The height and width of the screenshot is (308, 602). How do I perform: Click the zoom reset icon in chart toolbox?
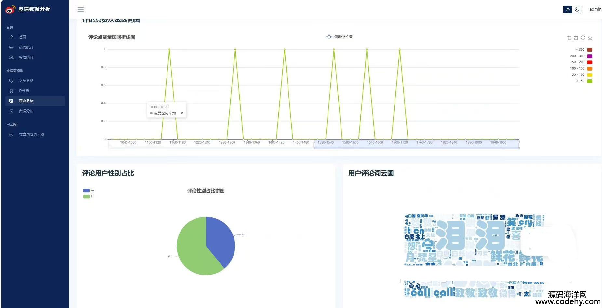(x=576, y=38)
